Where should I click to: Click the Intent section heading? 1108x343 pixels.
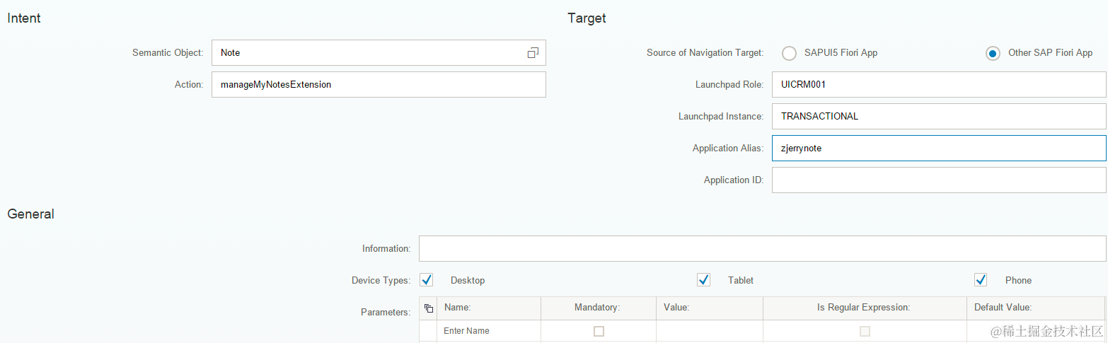pyautogui.click(x=24, y=18)
